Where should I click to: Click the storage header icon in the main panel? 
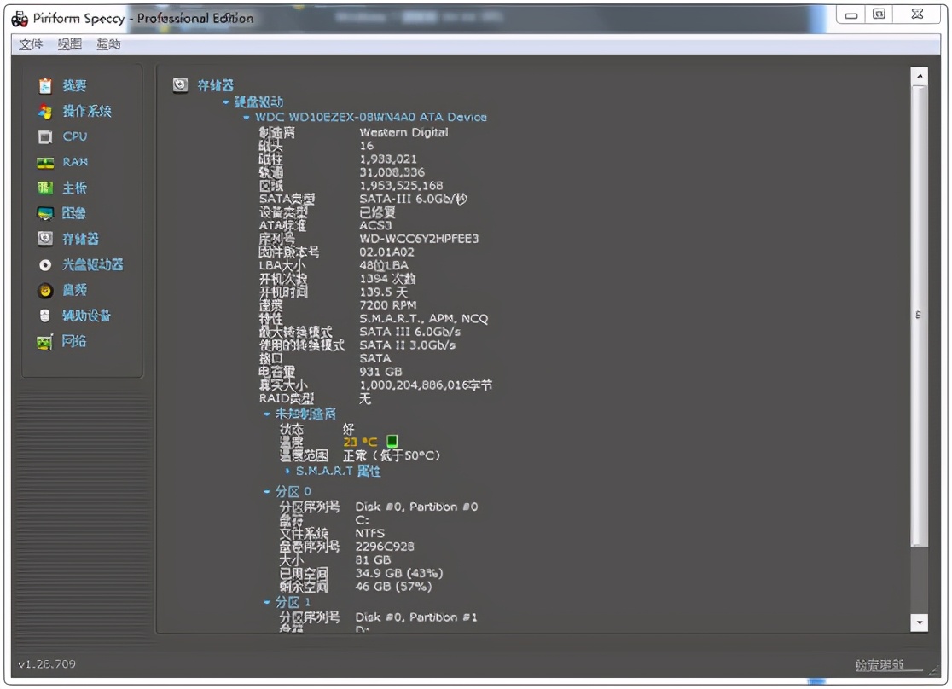180,85
